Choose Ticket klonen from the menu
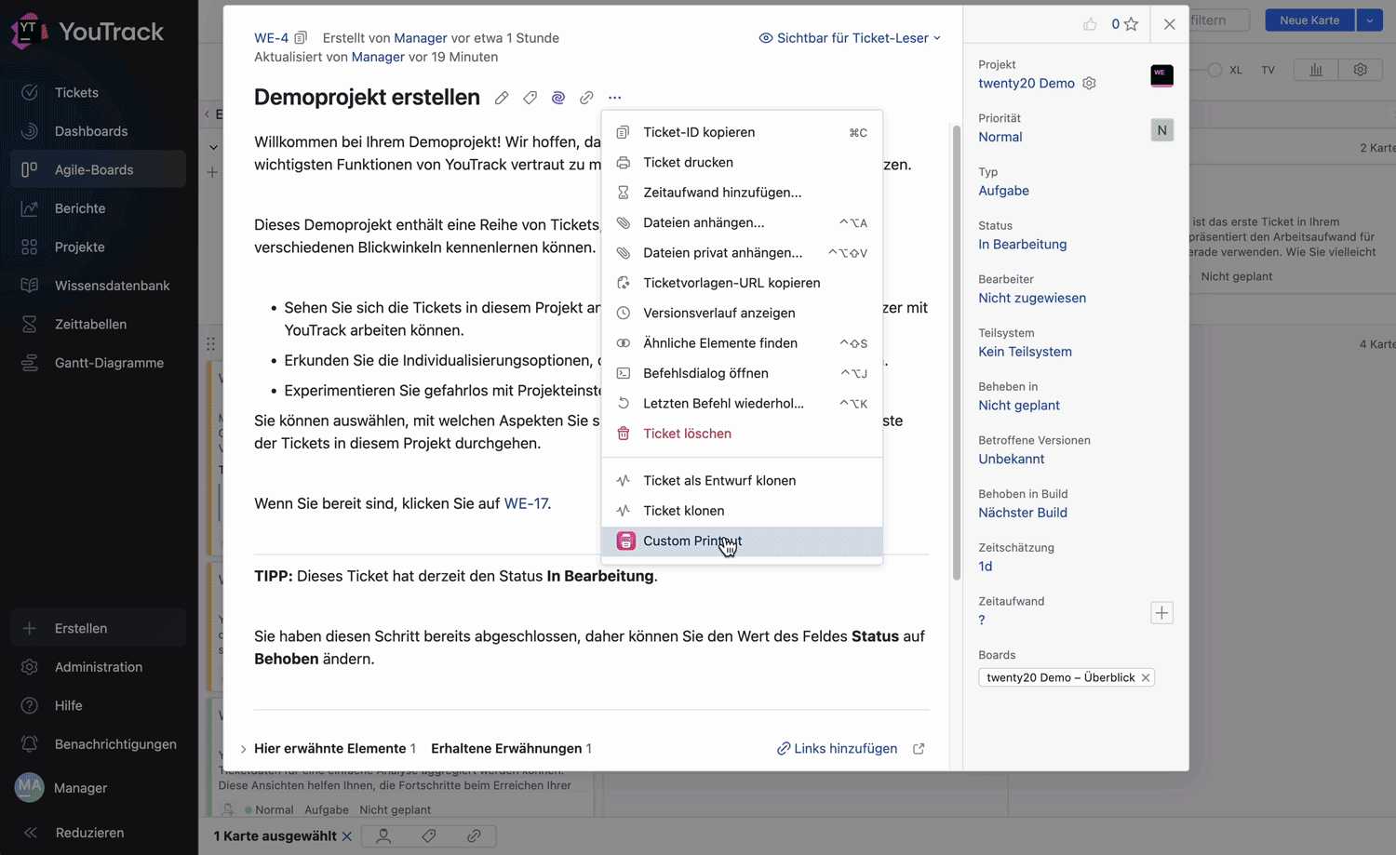Screen dimensions: 1396x855 tap(682, 510)
